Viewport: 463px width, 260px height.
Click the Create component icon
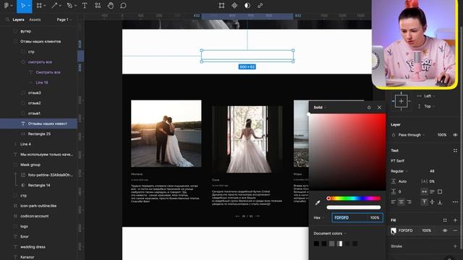[234, 6]
